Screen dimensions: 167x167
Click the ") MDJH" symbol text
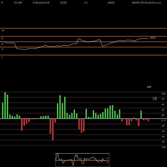111,3
